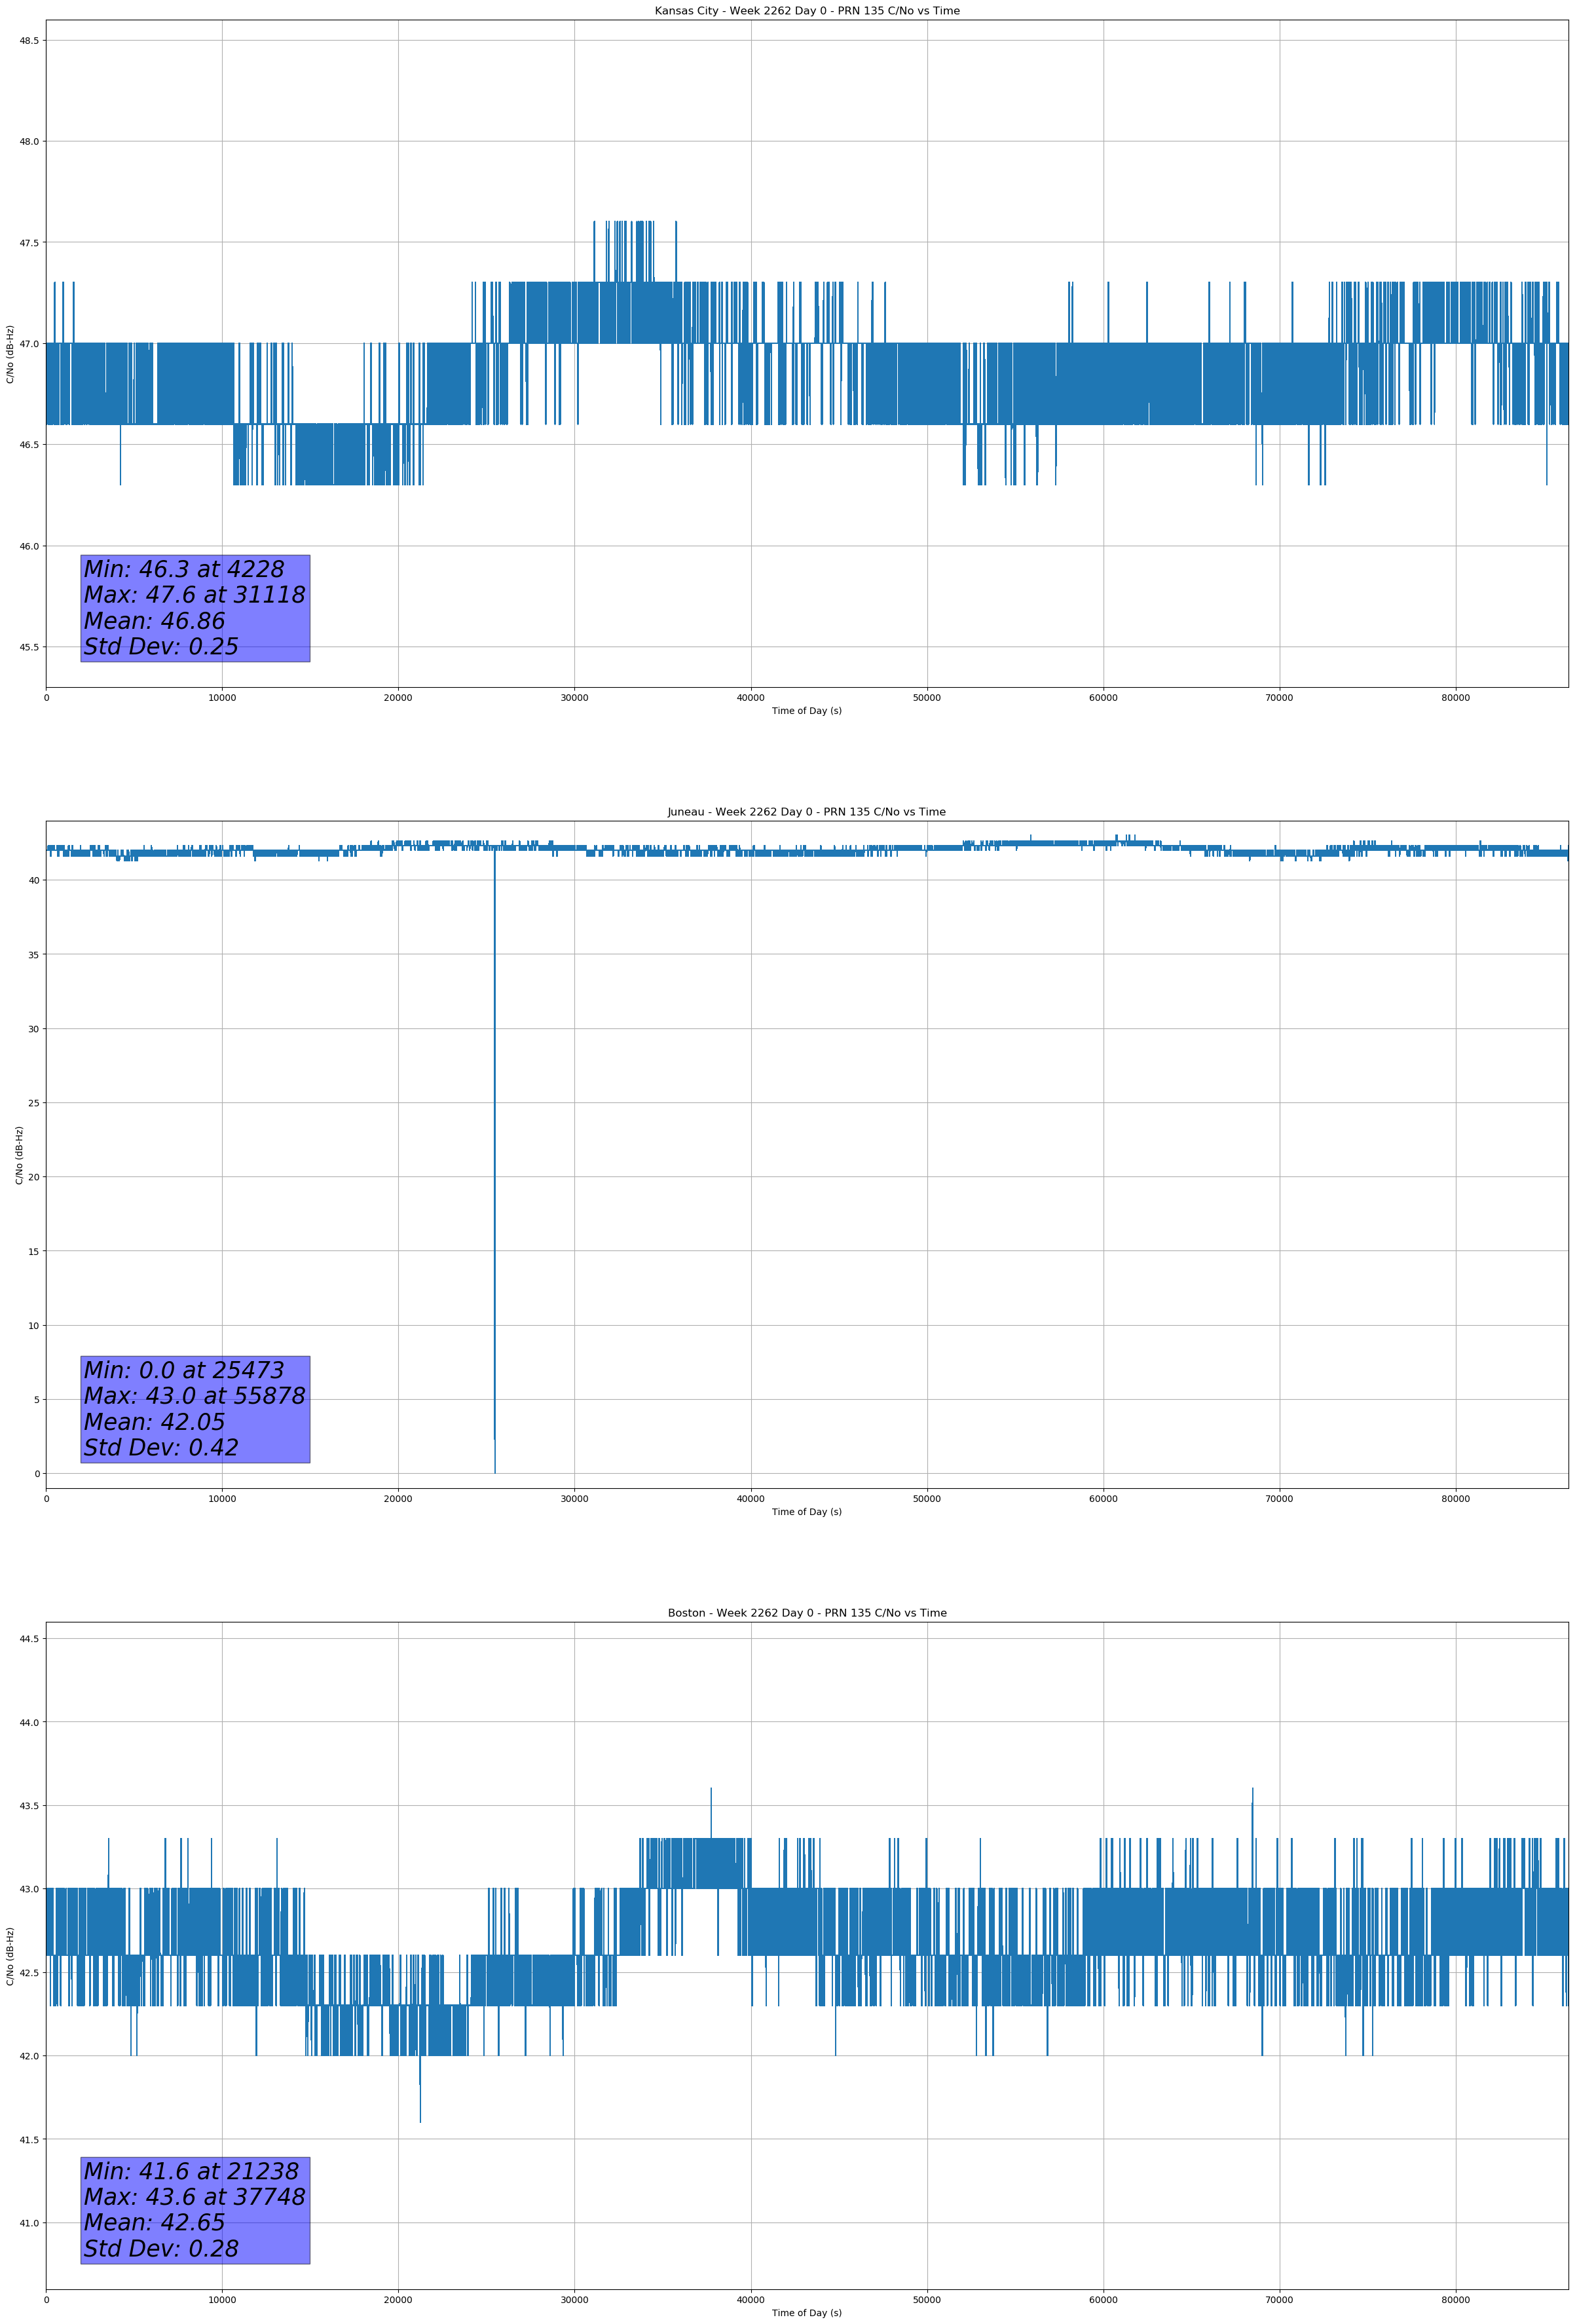Click the Kansas City 'C/No (dB-Hz)' y-axis label
Image resolution: width=1577 pixels, height=2324 pixels.
coord(10,354)
